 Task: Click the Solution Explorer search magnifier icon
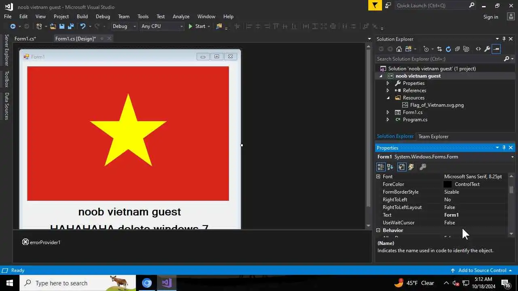pyautogui.click(x=506, y=59)
